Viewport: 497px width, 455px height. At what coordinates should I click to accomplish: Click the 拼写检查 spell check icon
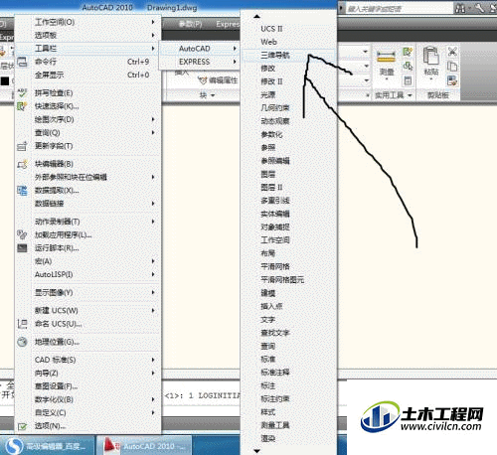pos(22,93)
